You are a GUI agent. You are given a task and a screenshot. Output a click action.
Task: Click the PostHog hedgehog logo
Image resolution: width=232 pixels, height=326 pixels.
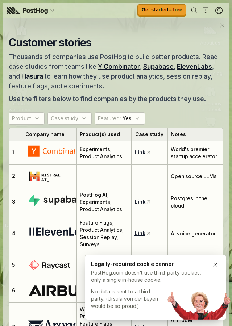pyautogui.click(x=13, y=11)
